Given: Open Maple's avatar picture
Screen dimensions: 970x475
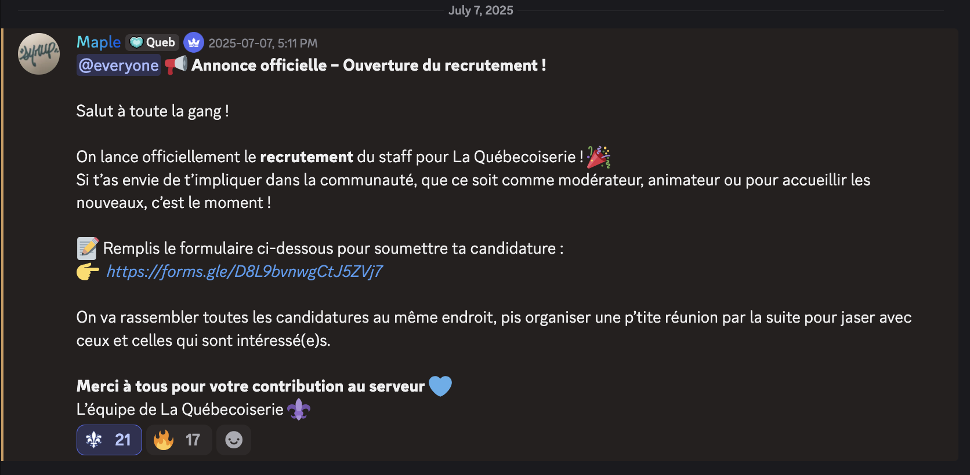Looking at the screenshot, I should pyautogui.click(x=39, y=54).
